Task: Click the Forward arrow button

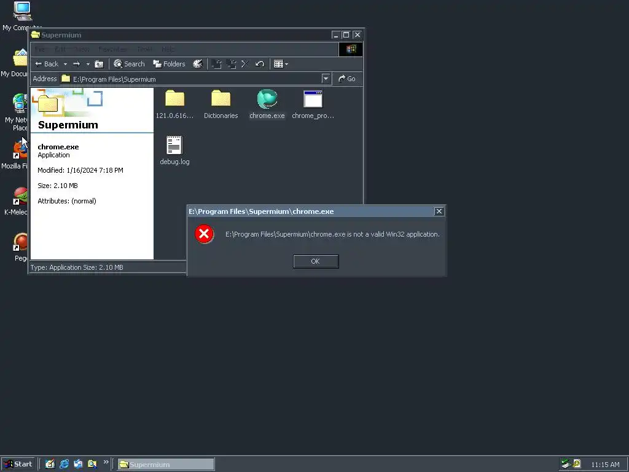Action: pos(77,64)
